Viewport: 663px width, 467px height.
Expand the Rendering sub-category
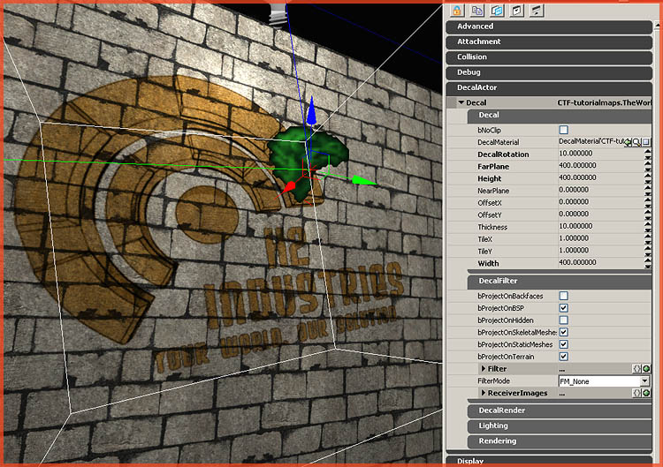point(560,441)
